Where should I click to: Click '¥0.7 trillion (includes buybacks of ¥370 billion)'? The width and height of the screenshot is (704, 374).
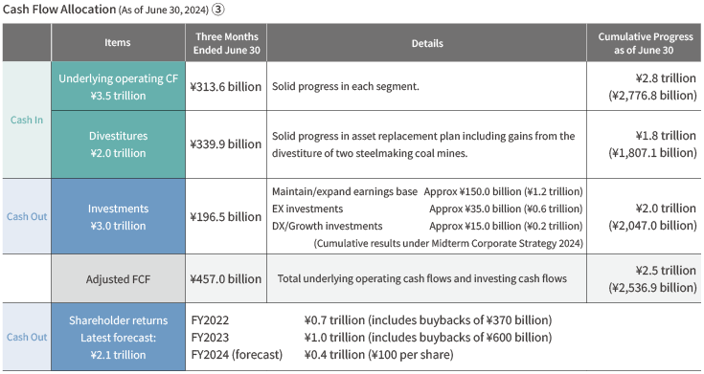428,320
